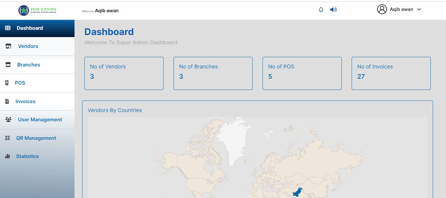This screenshot has height=198, width=446.
Task: Select the No of POS card
Action: click(x=302, y=73)
